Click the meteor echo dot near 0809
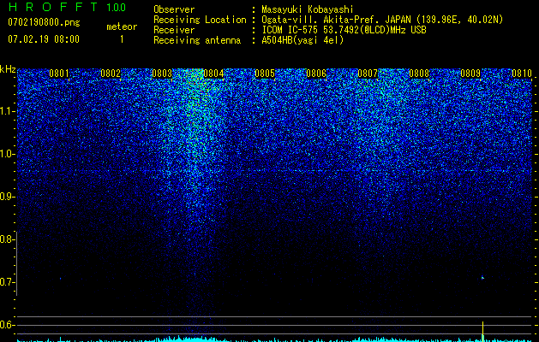The height and width of the screenshot is (342, 539). pos(482,278)
